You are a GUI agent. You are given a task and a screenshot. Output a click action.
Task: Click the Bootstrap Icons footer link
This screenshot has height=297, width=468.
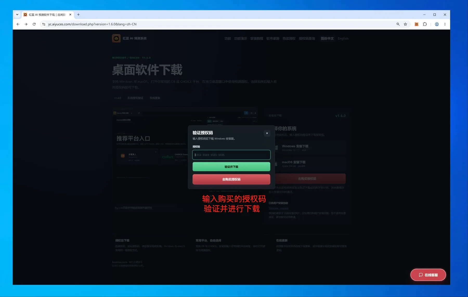(120, 262)
